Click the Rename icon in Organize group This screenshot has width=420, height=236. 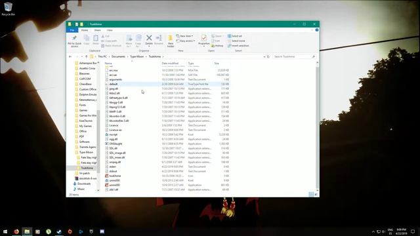159,38
